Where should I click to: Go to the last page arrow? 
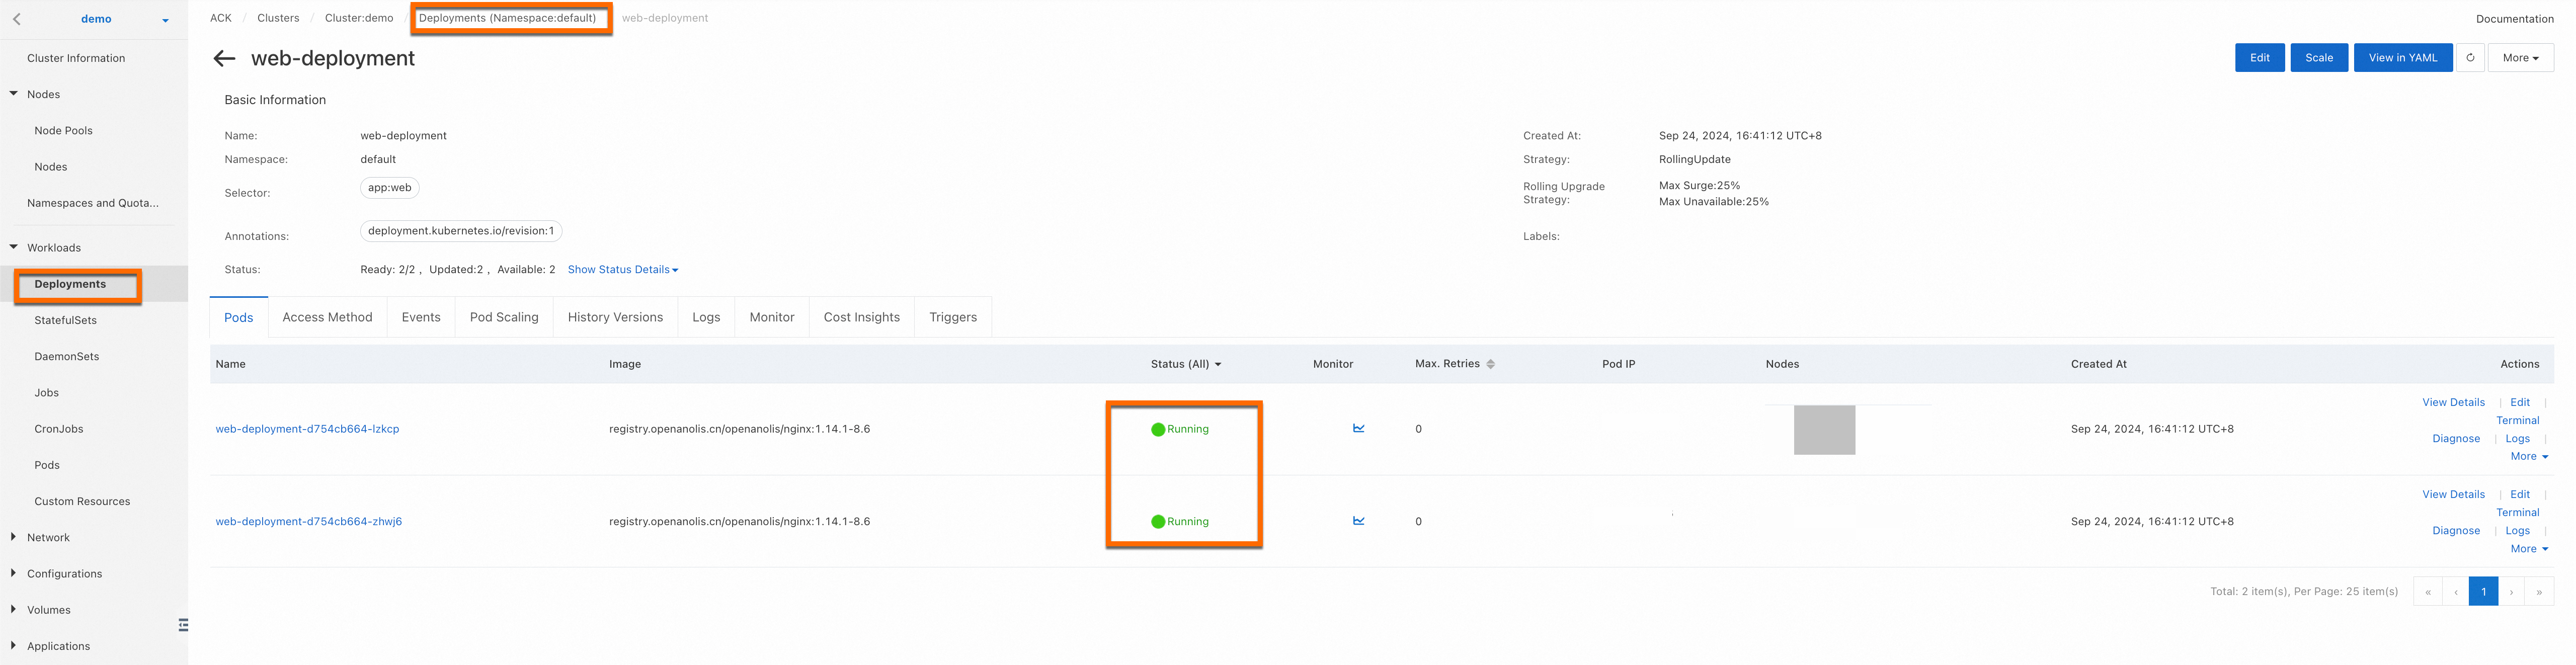point(2538,592)
